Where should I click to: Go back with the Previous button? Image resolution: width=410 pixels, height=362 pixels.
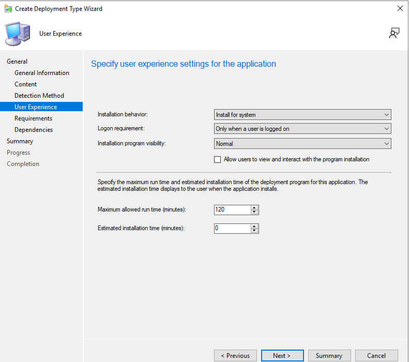coord(235,355)
